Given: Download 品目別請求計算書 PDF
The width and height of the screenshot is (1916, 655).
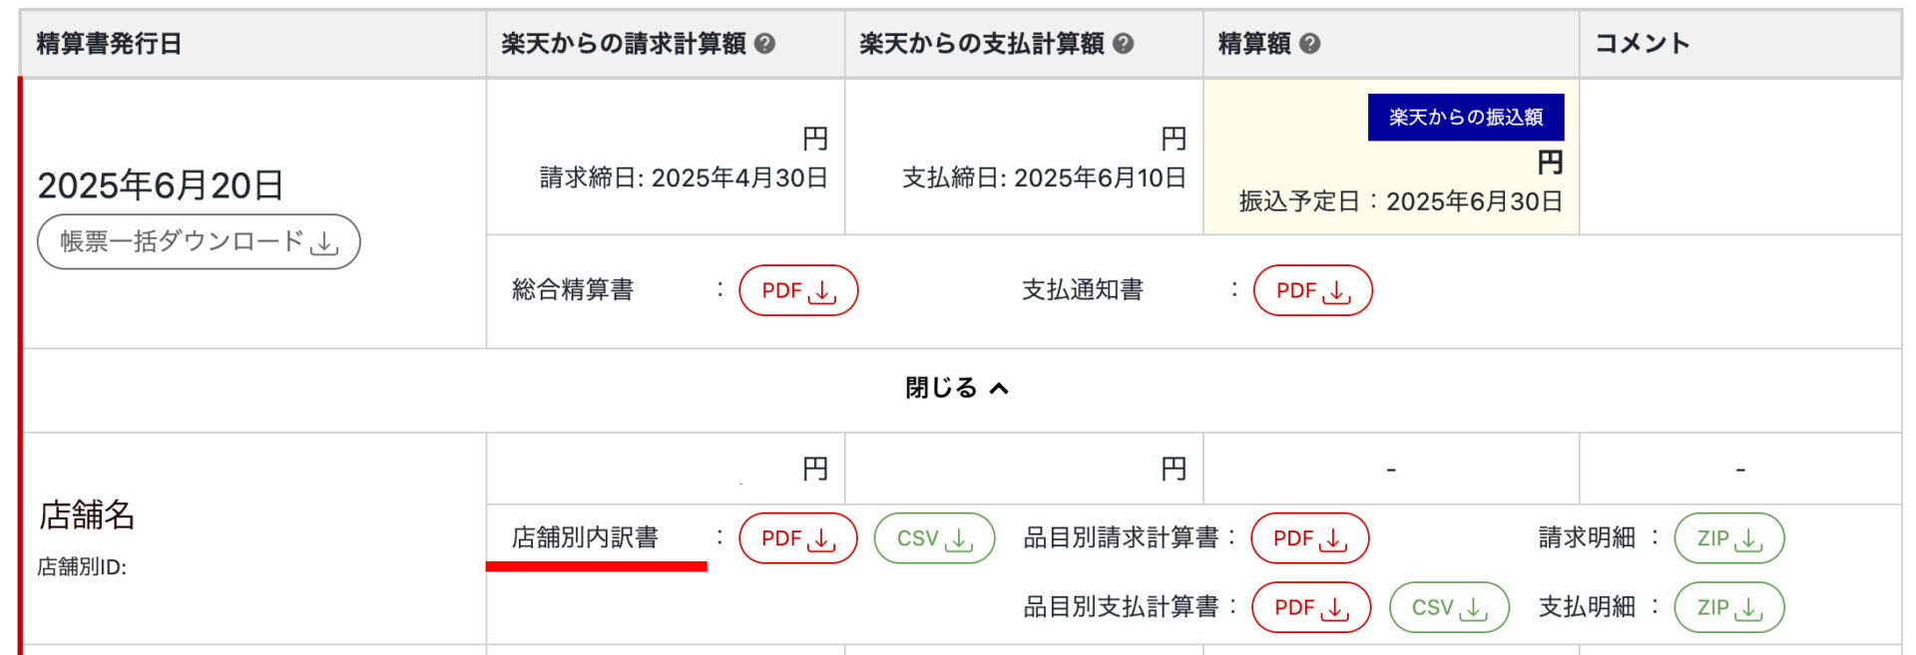Looking at the screenshot, I should (1309, 538).
